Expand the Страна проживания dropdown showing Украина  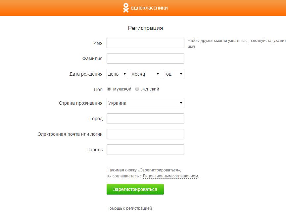[x=145, y=103]
